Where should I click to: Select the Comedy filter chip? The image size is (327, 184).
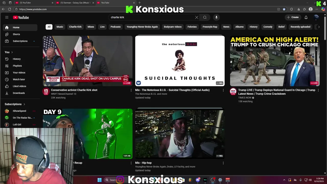268,27
